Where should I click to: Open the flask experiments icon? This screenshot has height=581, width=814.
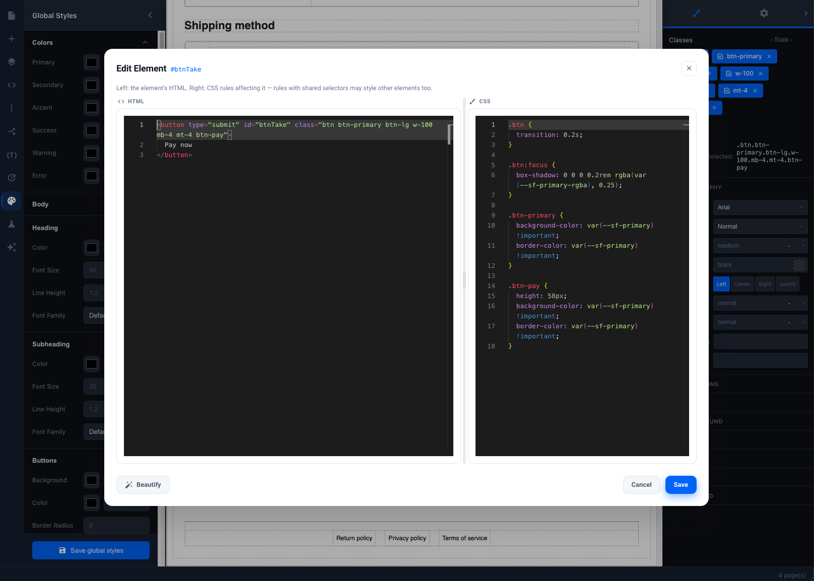coord(12,224)
